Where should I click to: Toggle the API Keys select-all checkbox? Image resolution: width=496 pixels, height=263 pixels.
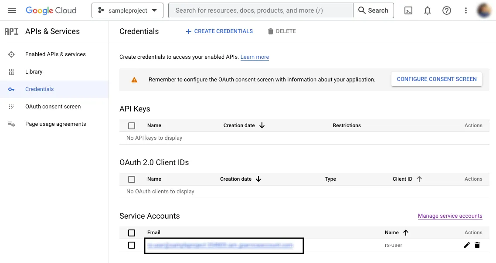[132, 125]
